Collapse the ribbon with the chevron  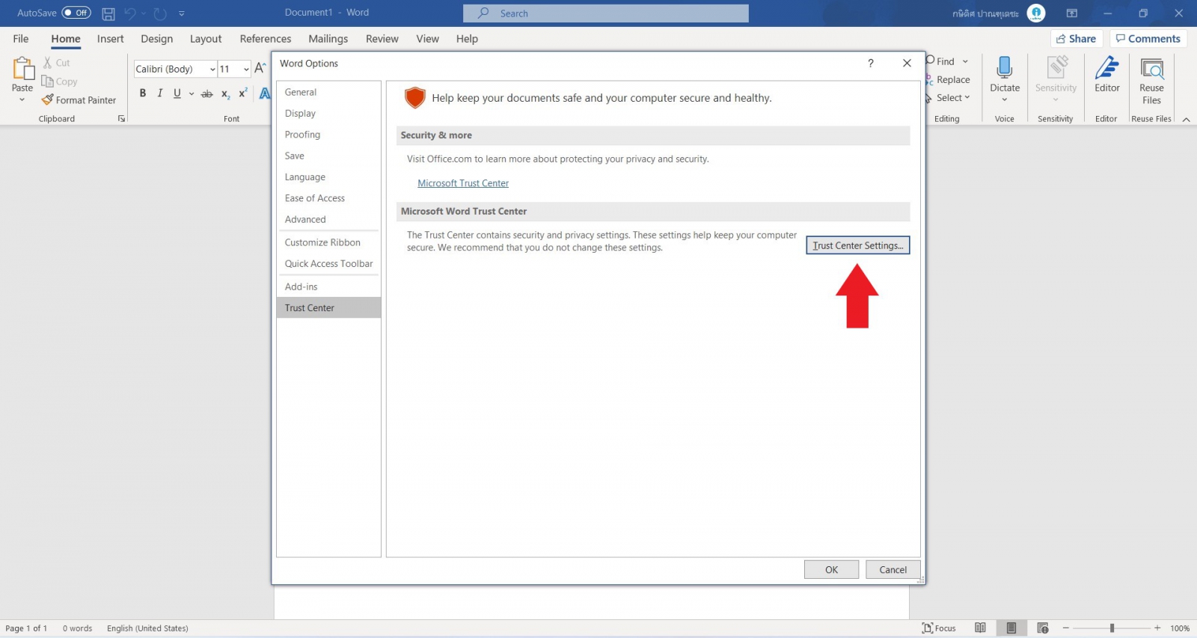pos(1186,120)
